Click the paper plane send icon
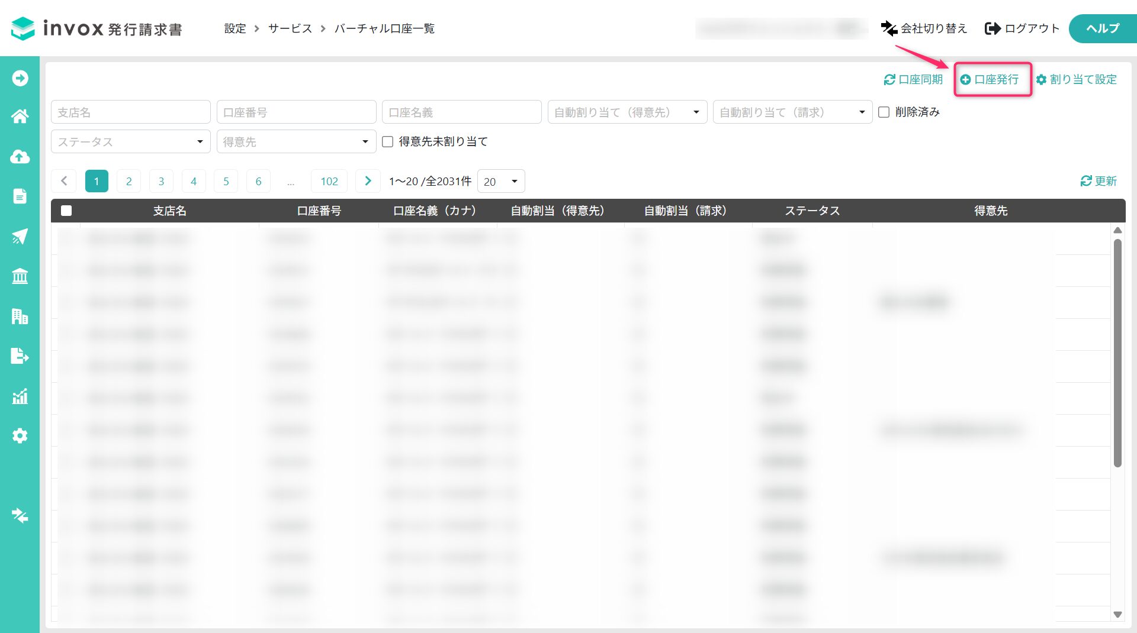The width and height of the screenshot is (1137, 633). [20, 237]
